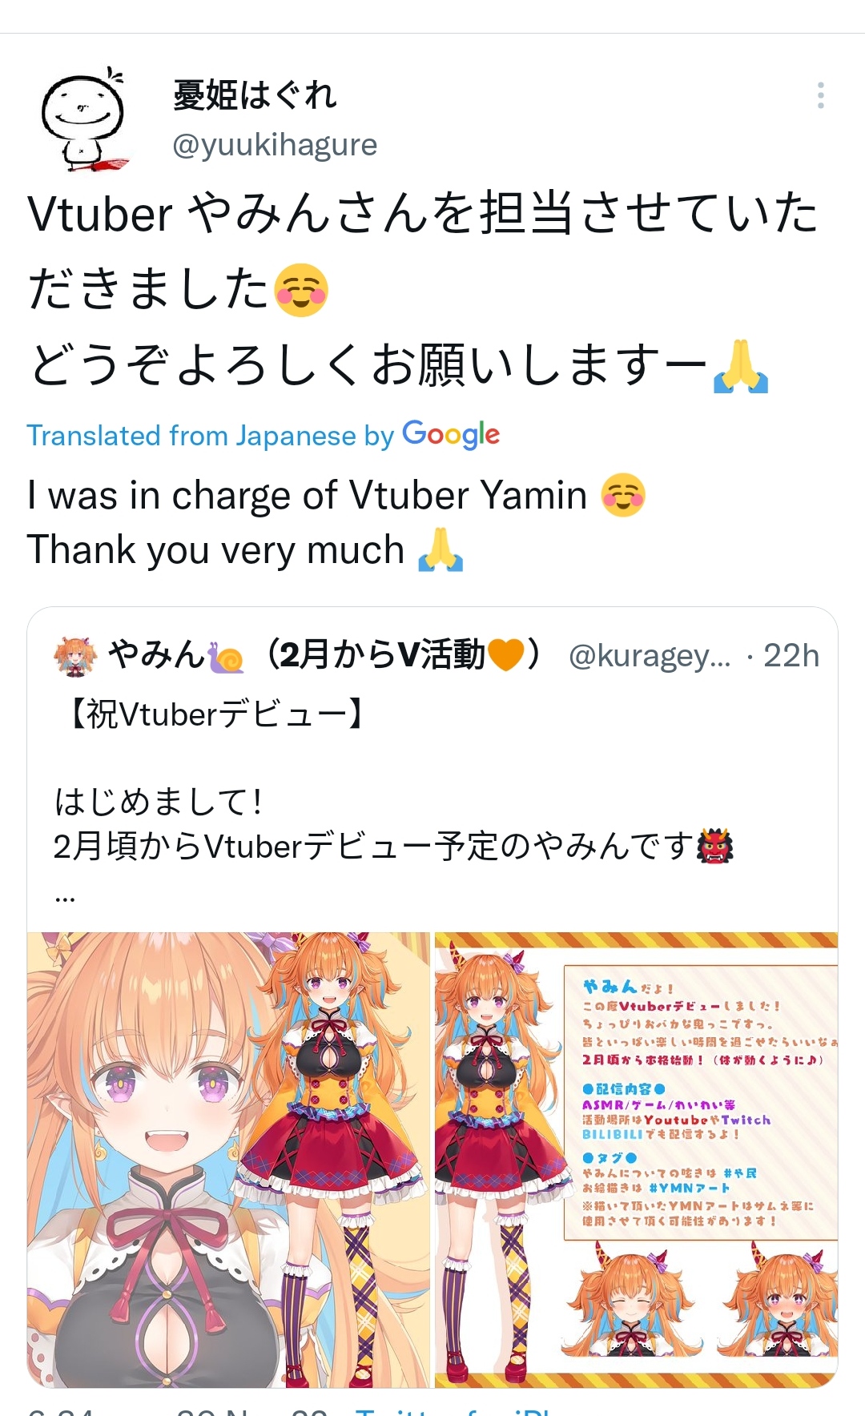
Task: Open the quoted user's small avatar
Action: click(x=74, y=657)
